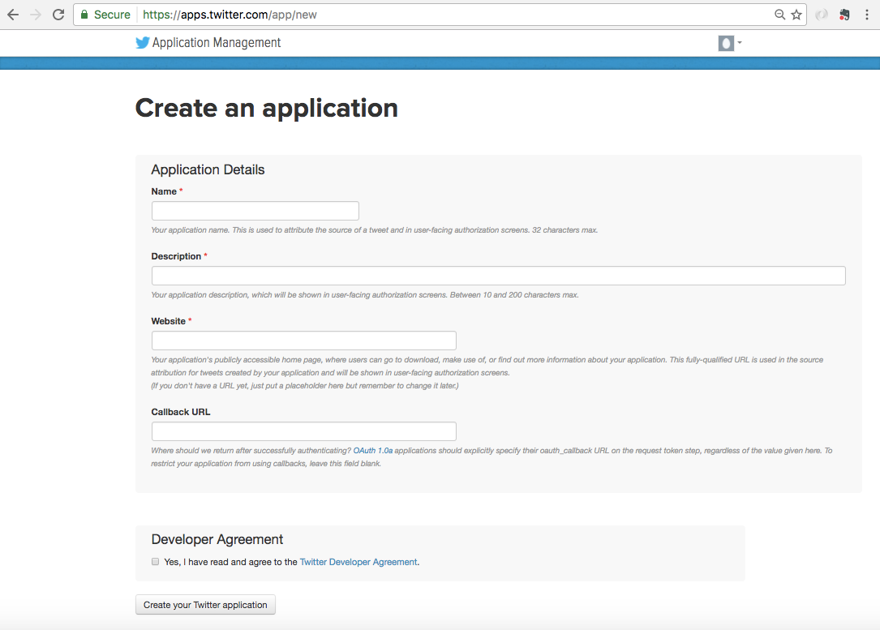Click the green Secure padlock icon
The width and height of the screenshot is (880, 630).
[x=84, y=15]
